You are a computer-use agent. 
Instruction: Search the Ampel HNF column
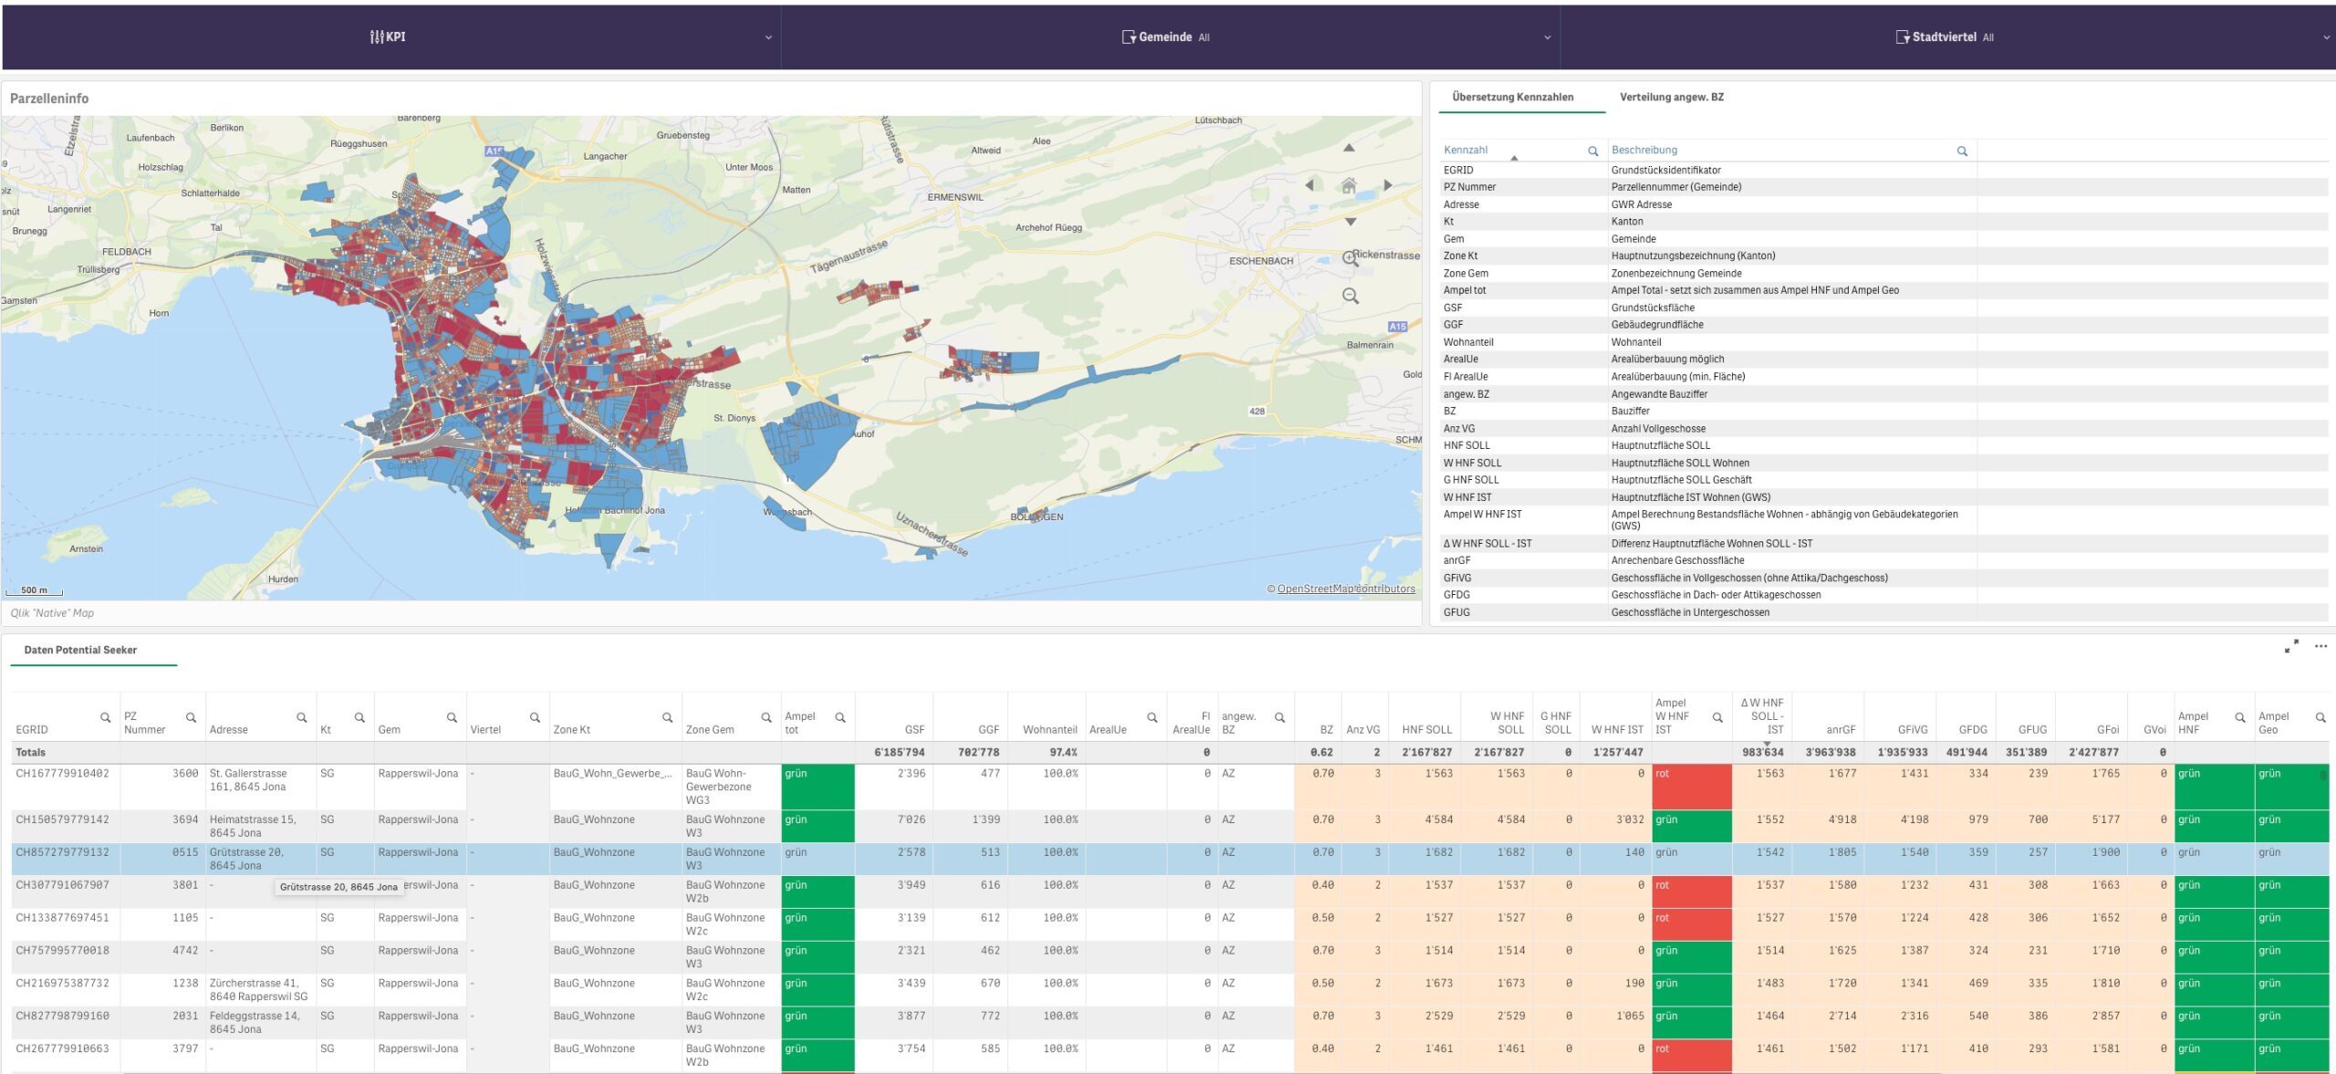coord(2239,718)
